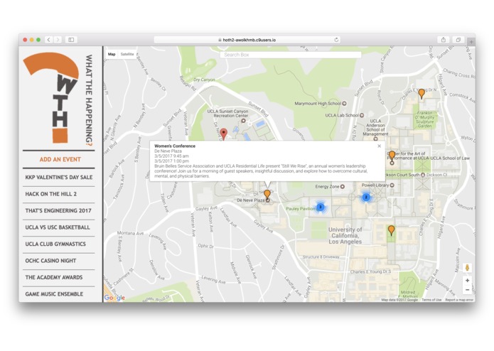The image size is (494, 351).
Task: Open the OCHC Casino Night event
Action: [x=59, y=261]
